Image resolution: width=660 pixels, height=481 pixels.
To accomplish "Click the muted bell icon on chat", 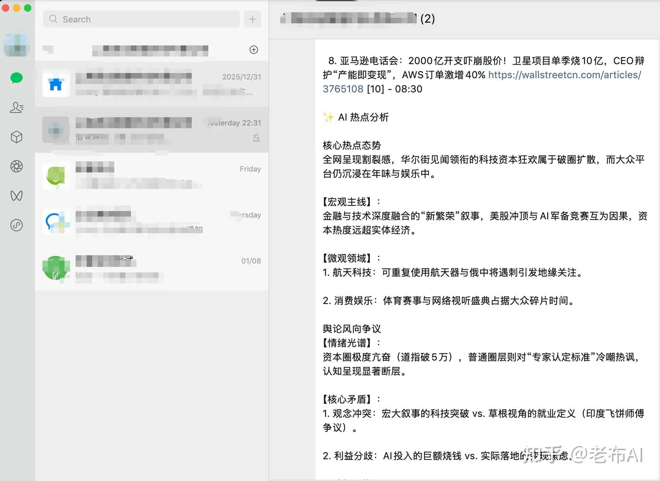I will [x=257, y=138].
